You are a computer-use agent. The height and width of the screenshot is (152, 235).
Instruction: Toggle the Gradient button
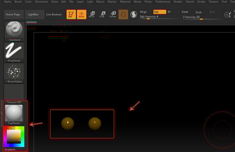point(10,150)
